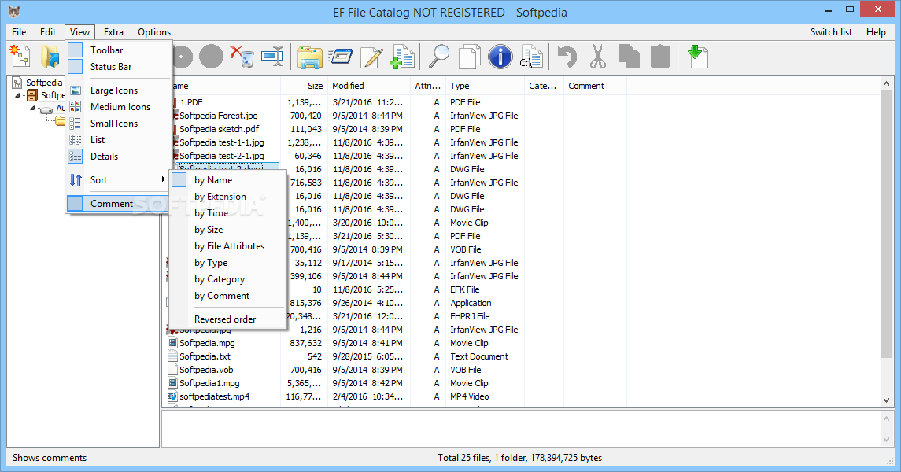Click the softpediatest.mp4 file icon
Image resolution: width=901 pixels, height=472 pixels.
click(x=172, y=396)
